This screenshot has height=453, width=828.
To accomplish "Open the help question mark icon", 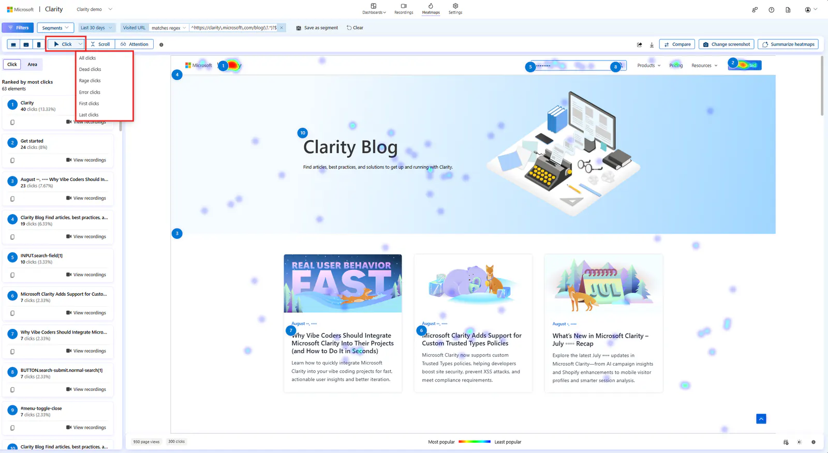I will pyautogui.click(x=772, y=10).
